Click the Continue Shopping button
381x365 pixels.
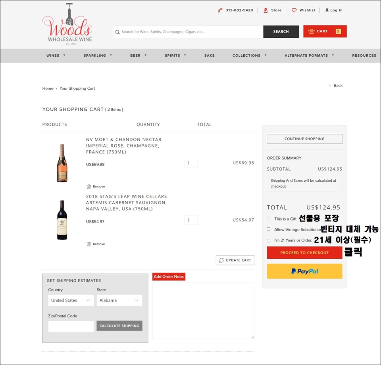coord(304,139)
